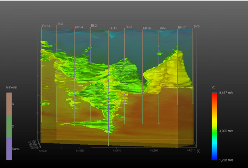Viewport: 248px width, 168px height.
Task: Click the BK3 borehole label
Action: click(128, 27)
